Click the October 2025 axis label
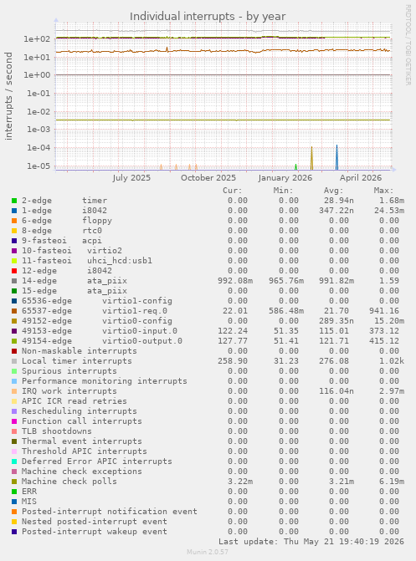Viewport: 416px width, 561px height. [x=208, y=178]
